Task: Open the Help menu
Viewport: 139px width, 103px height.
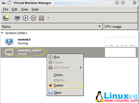Action: pos(35,9)
